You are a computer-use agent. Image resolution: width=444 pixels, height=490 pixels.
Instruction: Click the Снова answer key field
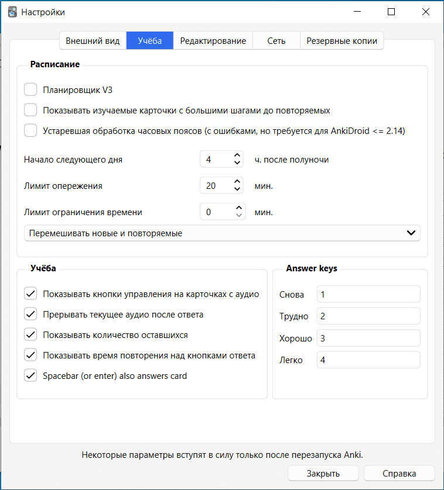[368, 294]
